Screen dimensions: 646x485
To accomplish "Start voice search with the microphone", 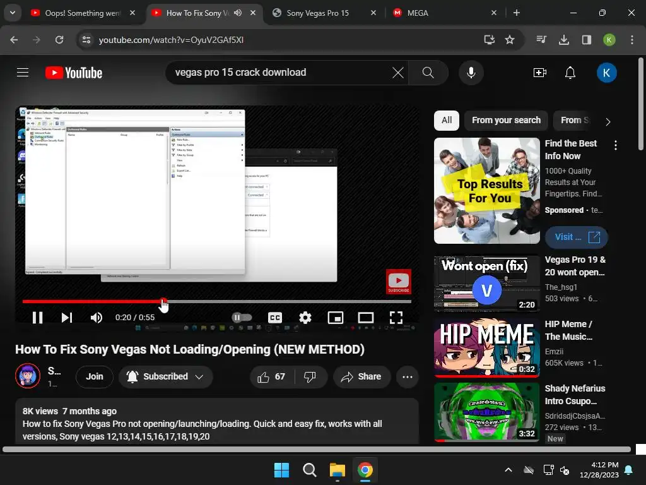I will (x=471, y=73).
